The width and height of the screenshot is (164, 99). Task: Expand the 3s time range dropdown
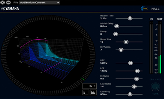point(89,86)
